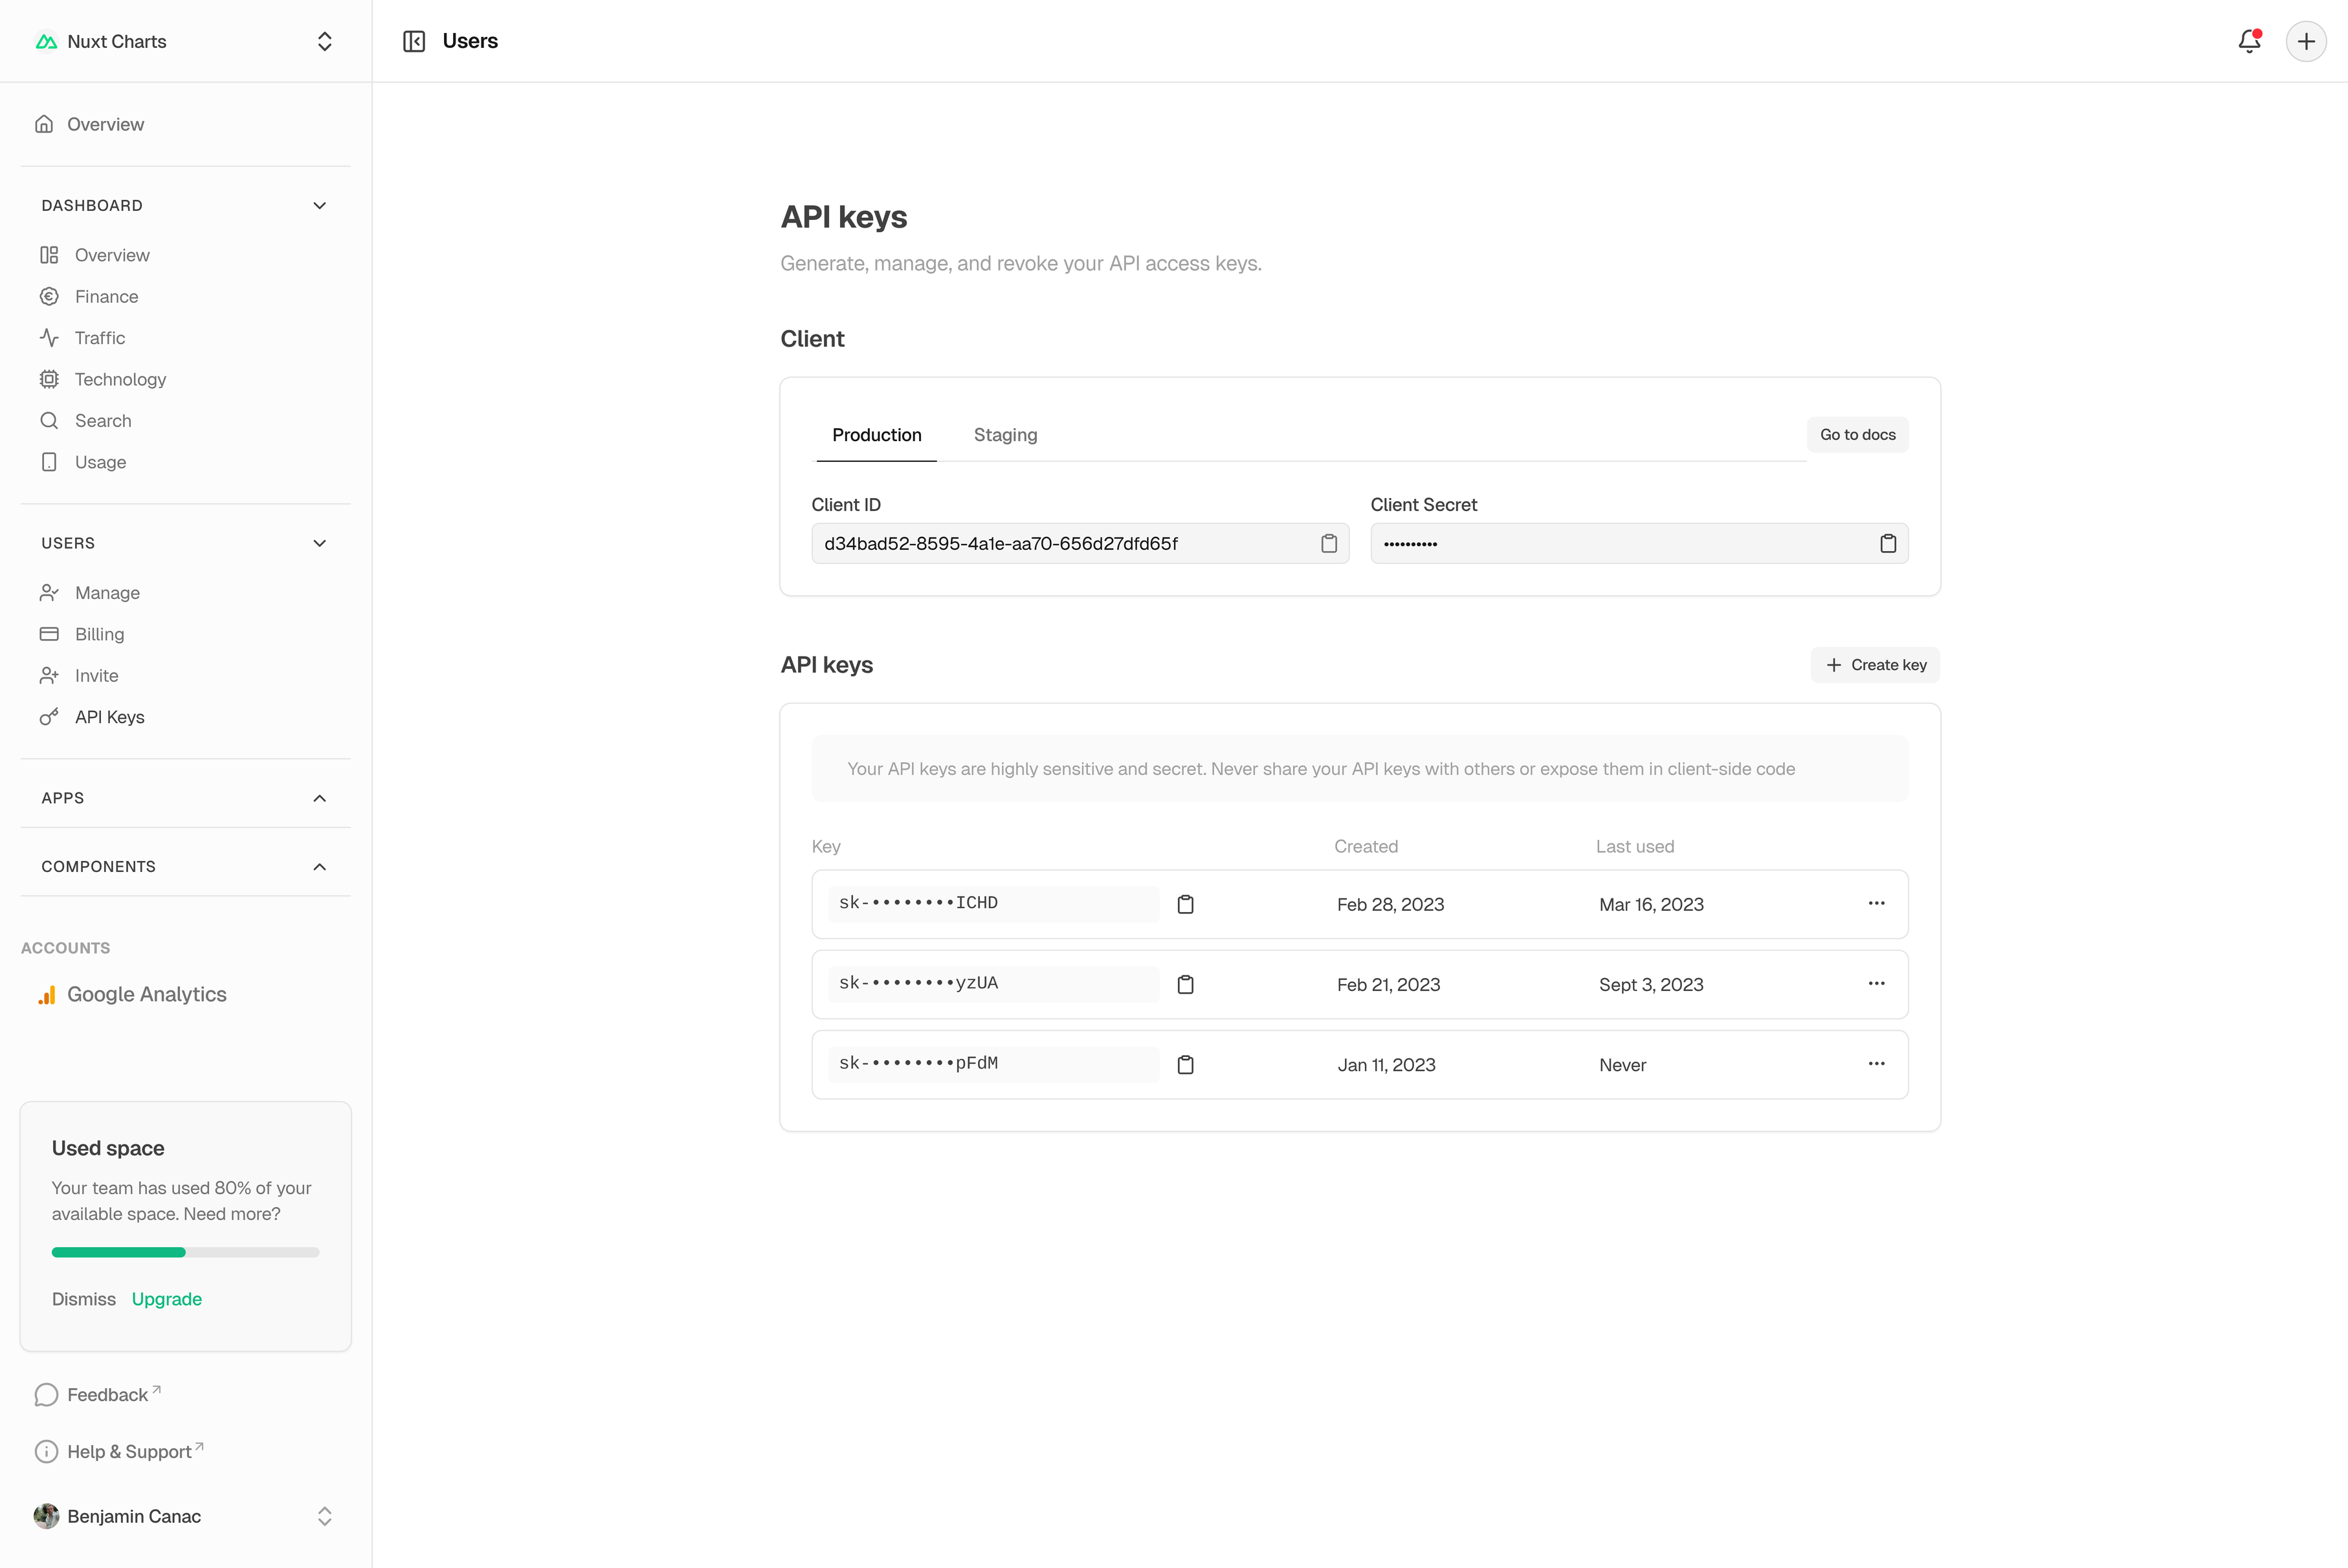2348x1568 pixels.
Task: Click the notifications bell icon
Action: 2249,41
